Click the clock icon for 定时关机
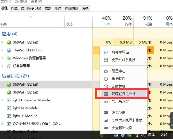 pyautogui.click(x=106, y=86)
